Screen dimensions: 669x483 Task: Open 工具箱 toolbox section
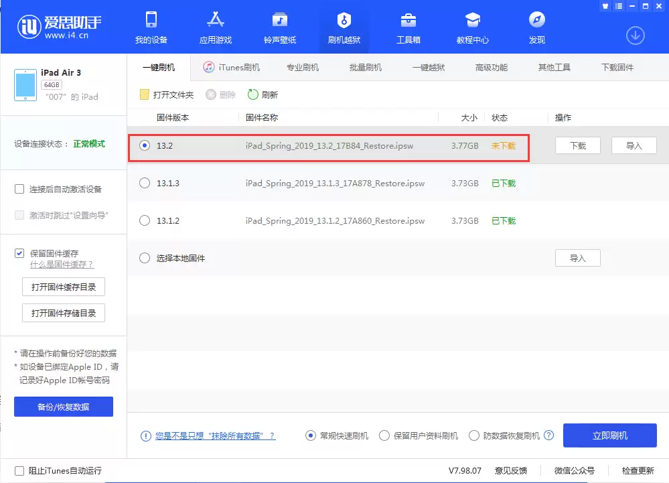pos(408,27)
